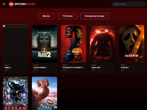
Task: Switch to the Movies tab
Action: coord(46,16)
